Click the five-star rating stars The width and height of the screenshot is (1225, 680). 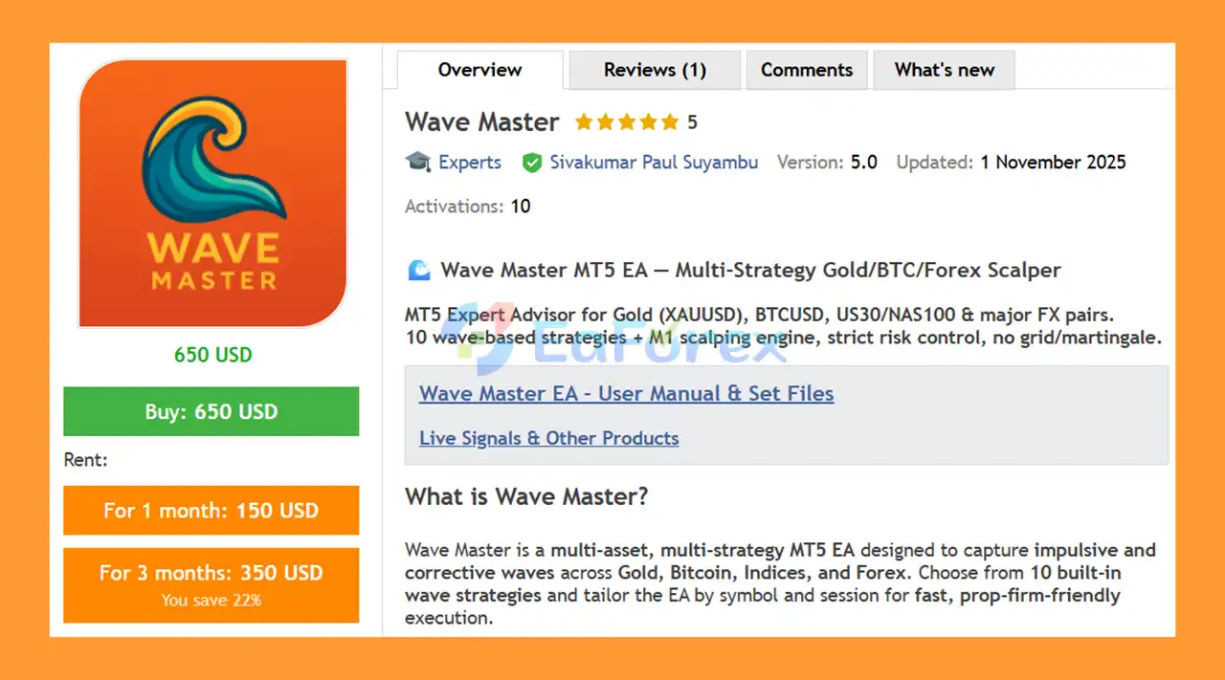click(x=626, y=122)
